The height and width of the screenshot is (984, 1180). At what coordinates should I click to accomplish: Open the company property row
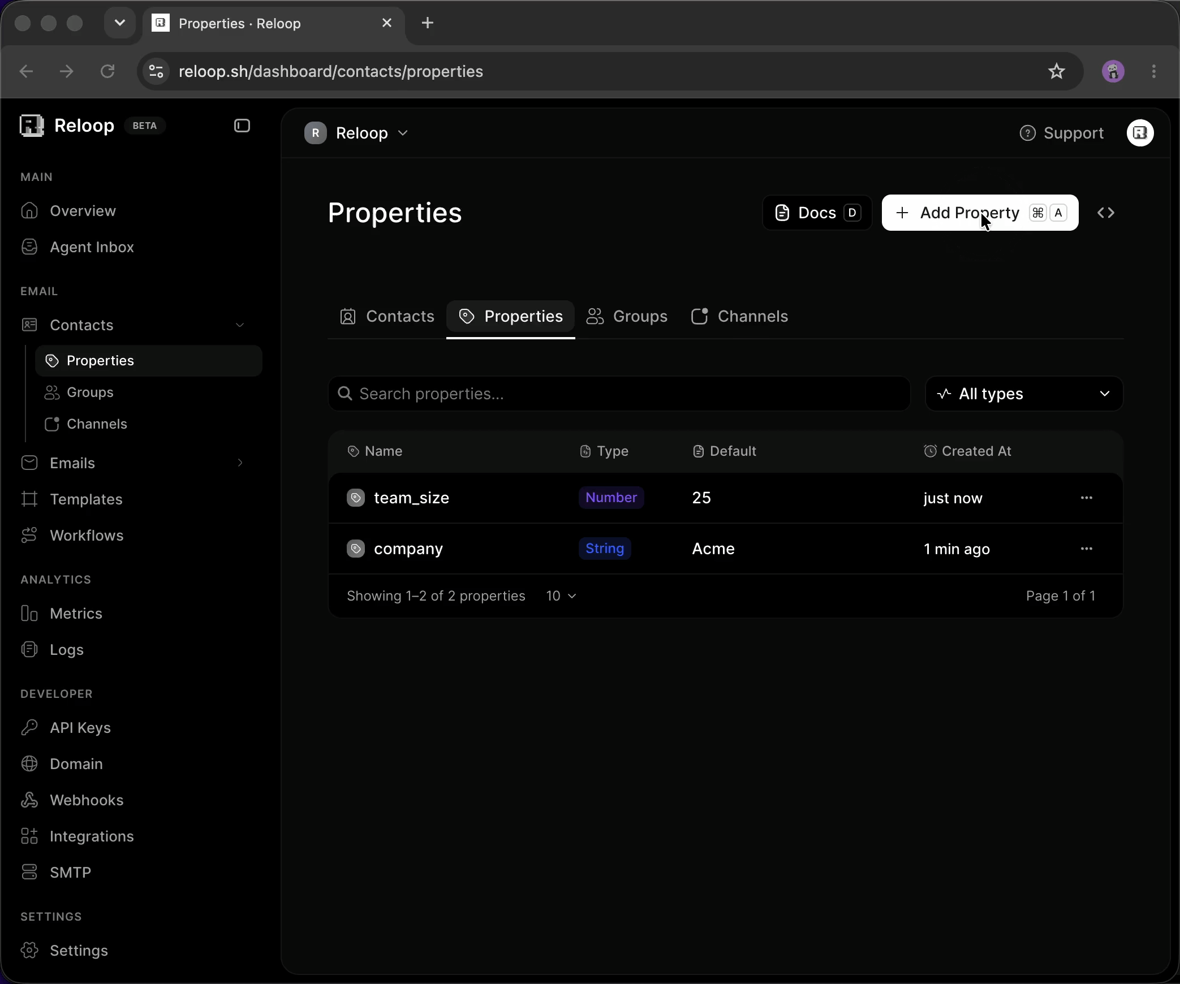[726, 549]
